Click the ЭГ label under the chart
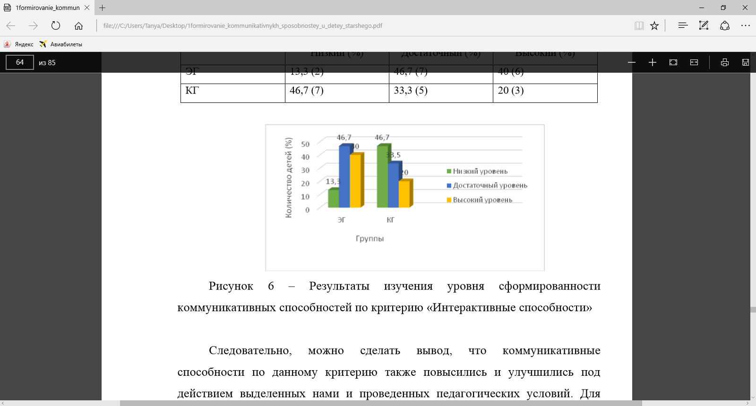The height and width of the screenshot is (406, 756). click(341, 220)
